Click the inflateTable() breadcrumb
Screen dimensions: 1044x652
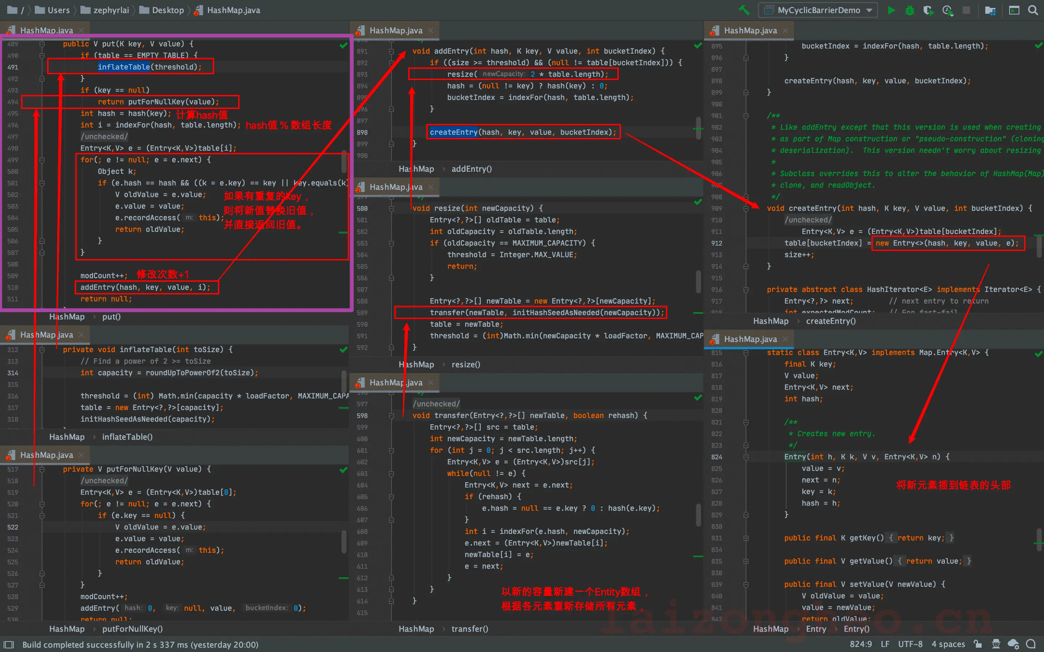[127, 437]
